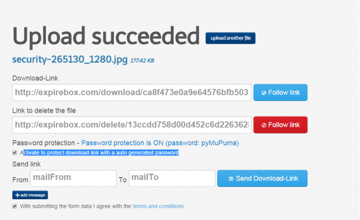Click the add message button
Screen dimensions: 360x220
coord(30,195)
